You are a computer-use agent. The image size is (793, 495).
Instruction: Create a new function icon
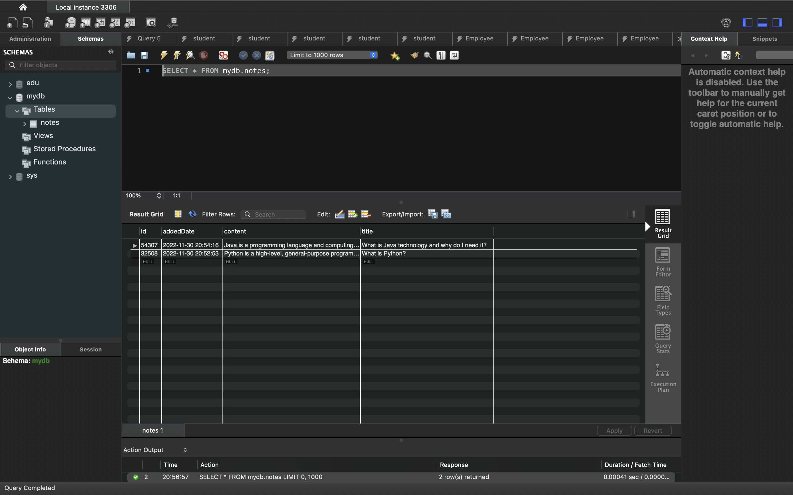point(130,23)
